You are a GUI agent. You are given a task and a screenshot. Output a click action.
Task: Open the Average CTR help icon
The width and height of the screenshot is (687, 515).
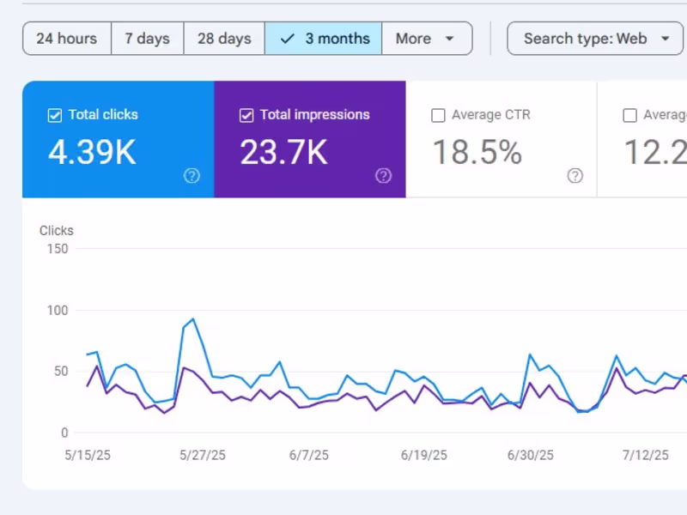point(575,176)
